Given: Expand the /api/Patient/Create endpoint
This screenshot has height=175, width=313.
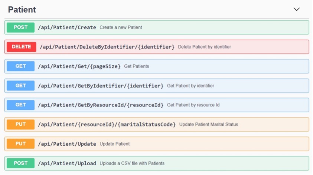Looking at the screenshot, I should [157, 27].
